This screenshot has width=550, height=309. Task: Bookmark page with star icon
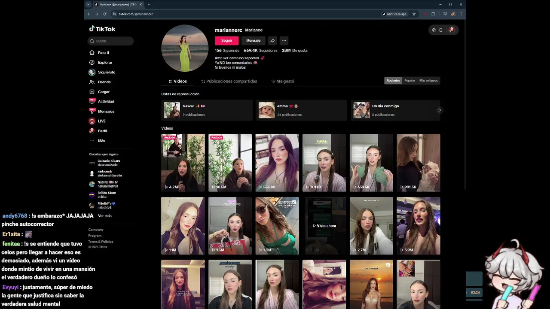click(x=414, y=14)
